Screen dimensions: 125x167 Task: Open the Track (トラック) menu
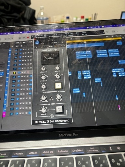pos(15,33)
